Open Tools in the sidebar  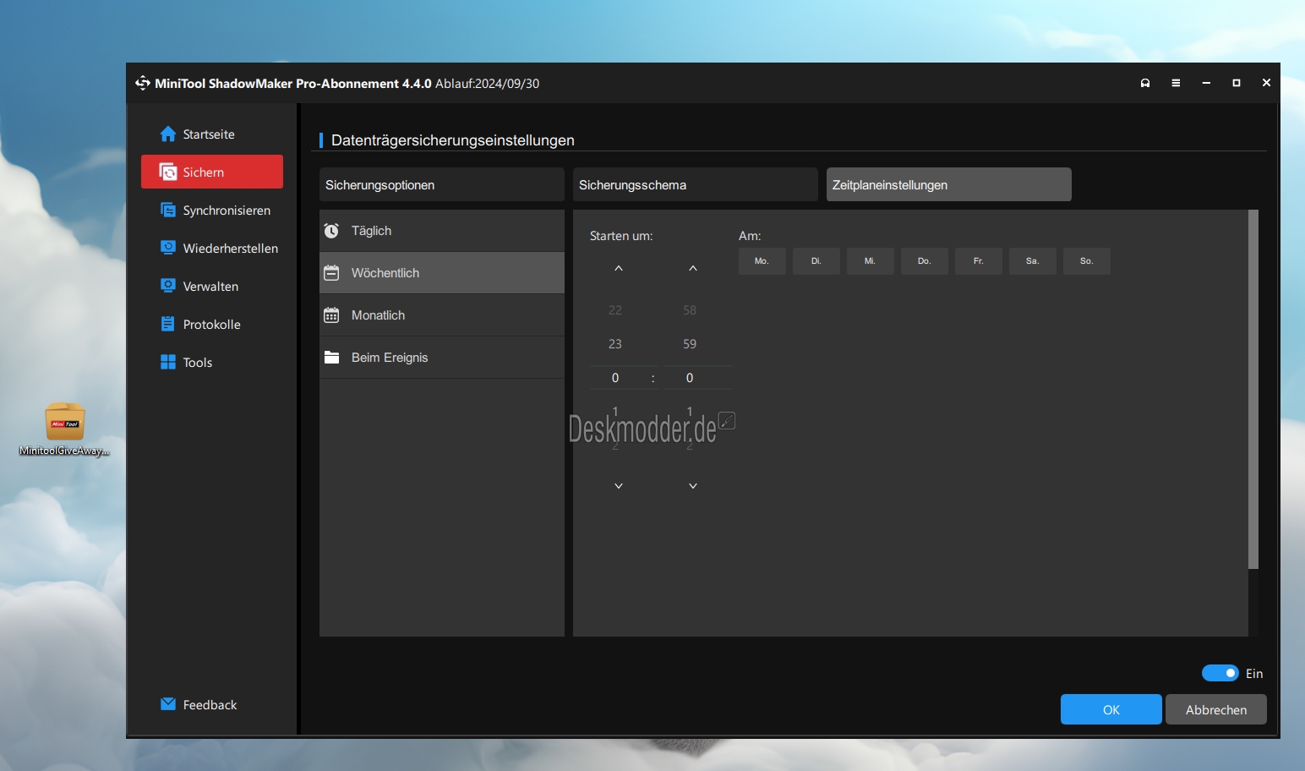(212, 362)
